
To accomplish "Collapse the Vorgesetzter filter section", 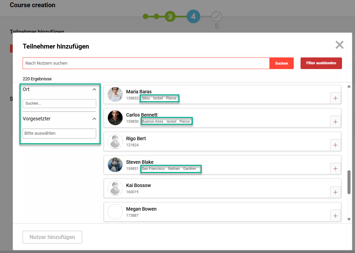I will pos(94,119).
